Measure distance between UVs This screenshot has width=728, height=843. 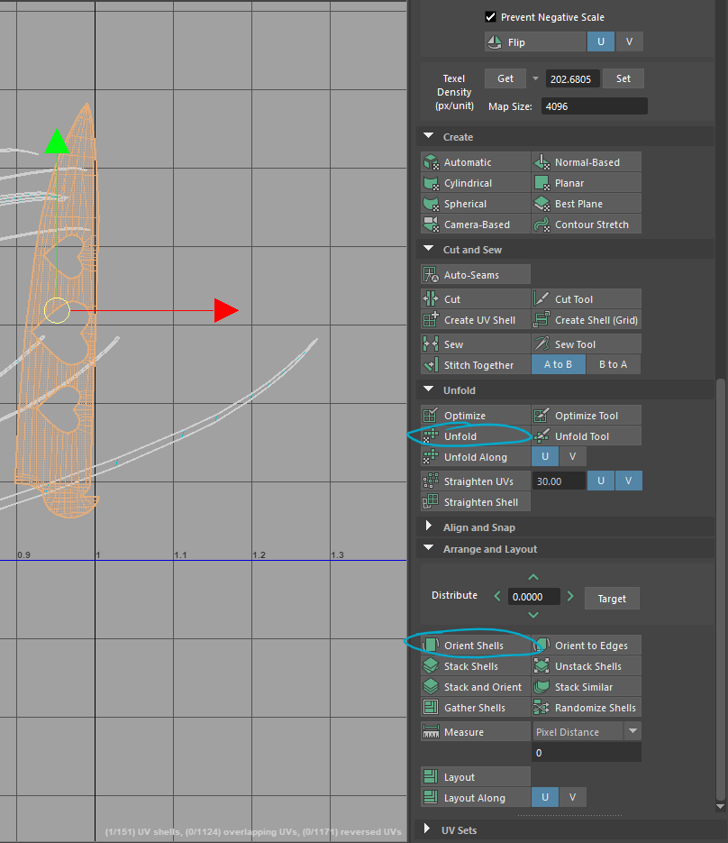(476, 732)
